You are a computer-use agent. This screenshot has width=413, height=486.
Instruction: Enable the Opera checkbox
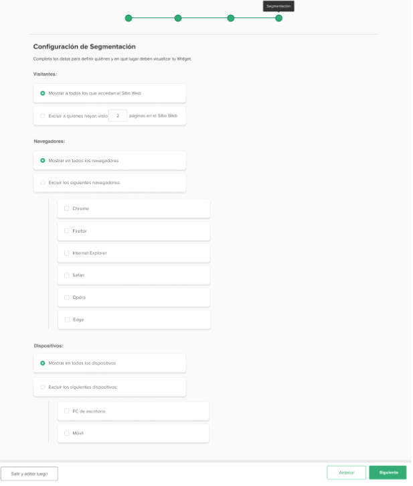click(66, 298)
